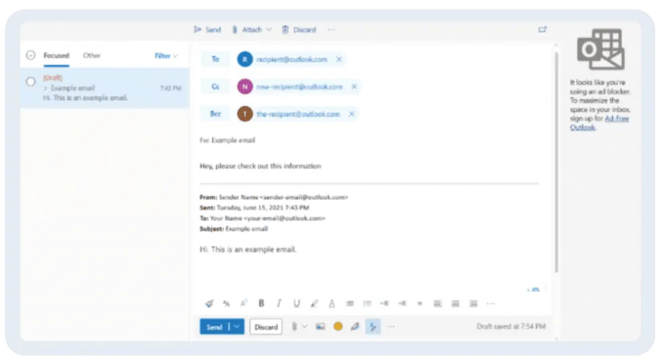The image size is (660, 361).
Task: Open the highlight color tool
Action: (x=314, y=304)
